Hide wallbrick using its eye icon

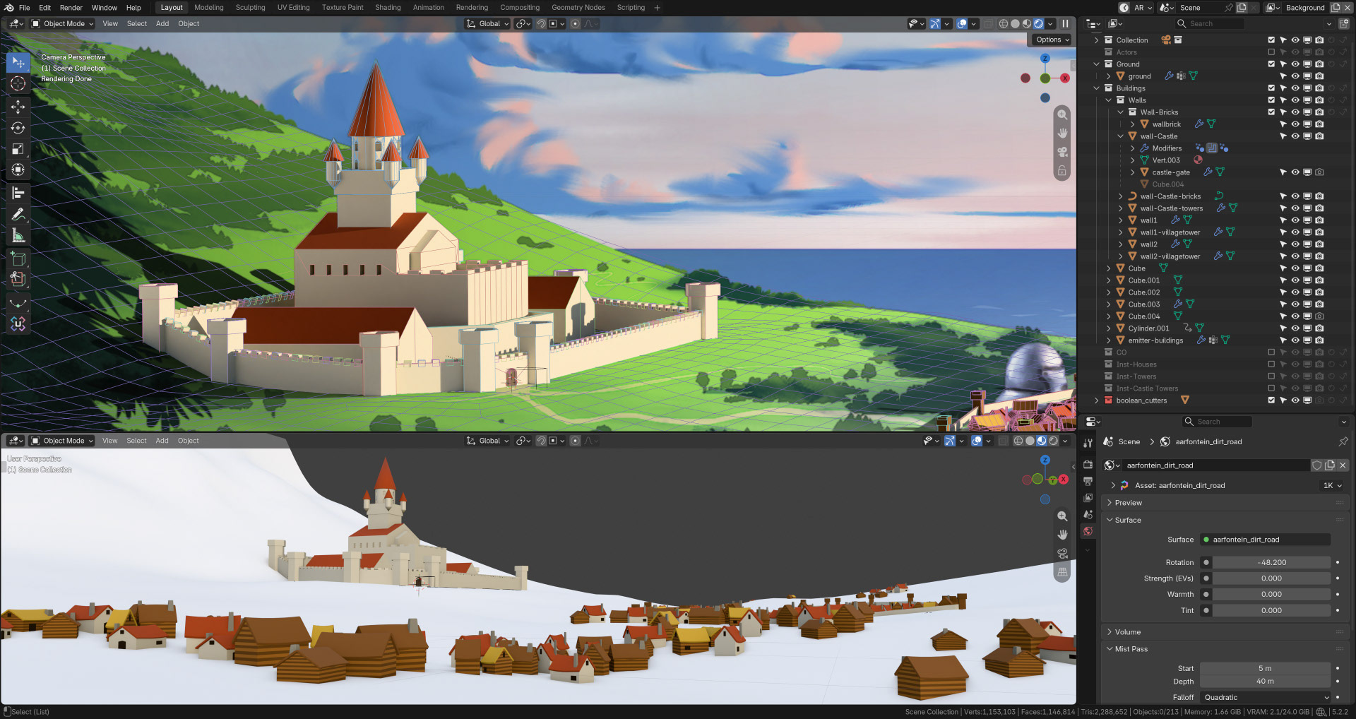click(x=1295, y=124)
